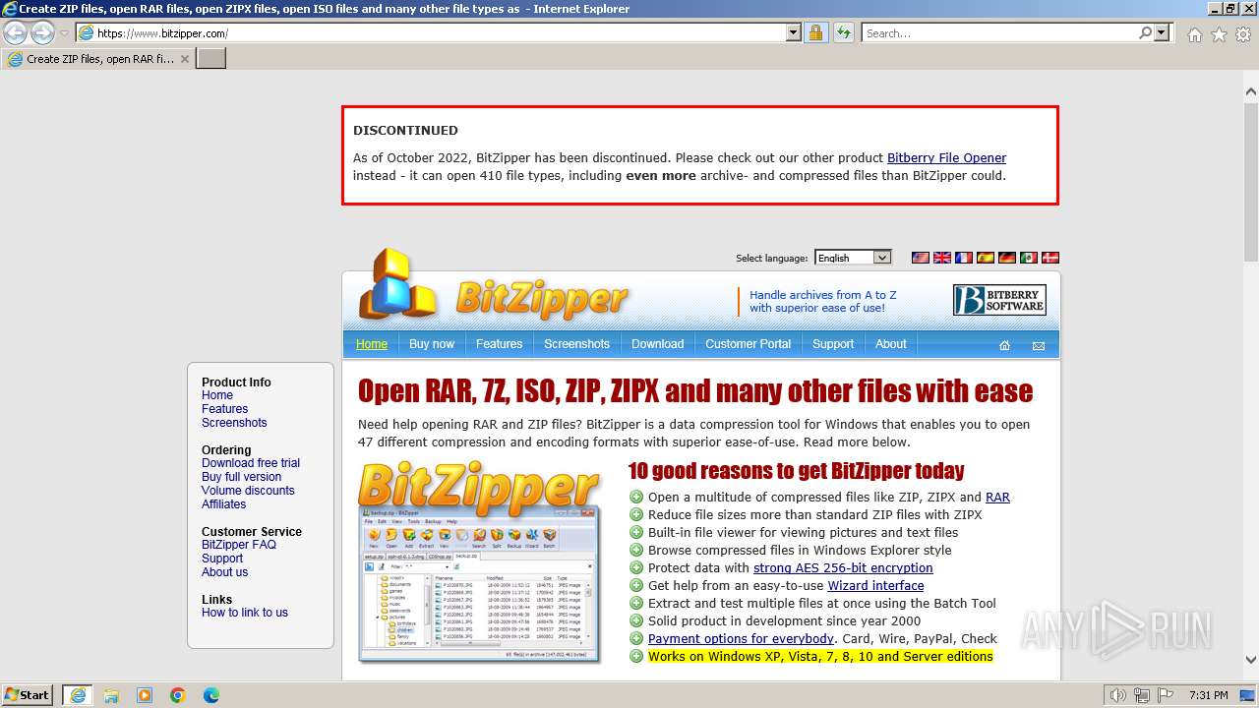Viewport: 1259px width, 708px height.
Task: Close the current browser tab
Action: pyautogui.click(x=185, y=59)
